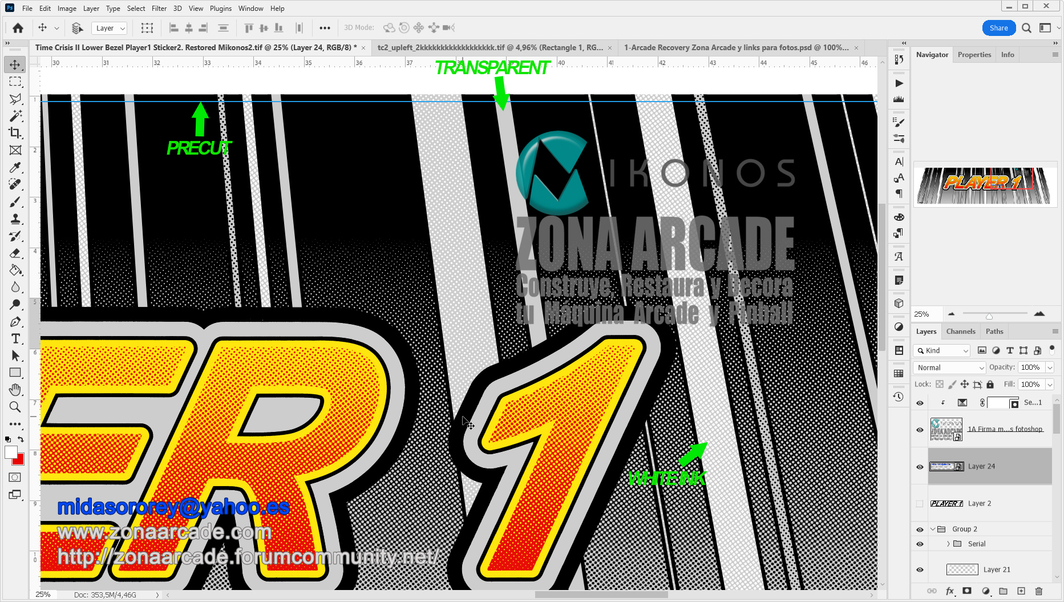Show Layer 2 by toggling visibility box
The height and width of the screenshot is (602, 1064).
tap(920, 504)
